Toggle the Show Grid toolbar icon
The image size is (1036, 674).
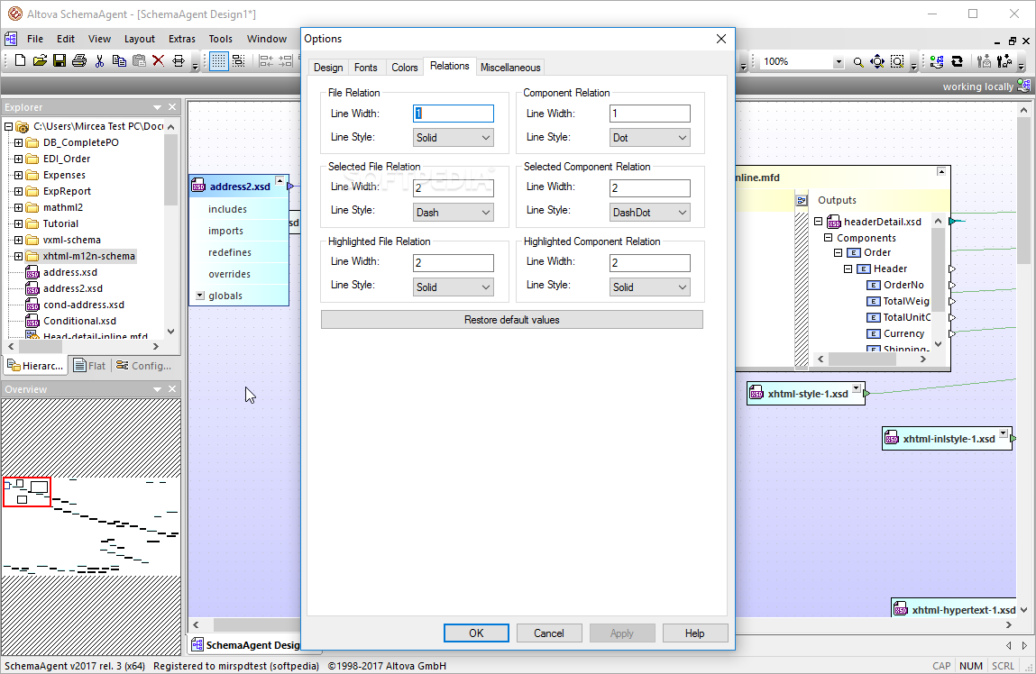[x=219, y=61]
